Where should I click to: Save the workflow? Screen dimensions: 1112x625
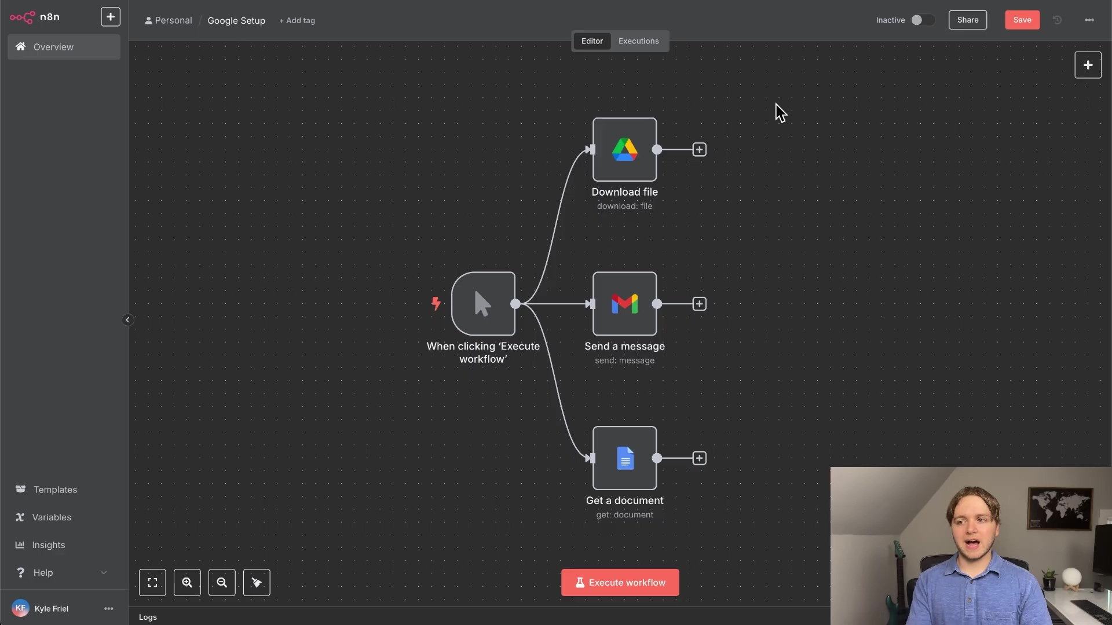[1022, 20]
